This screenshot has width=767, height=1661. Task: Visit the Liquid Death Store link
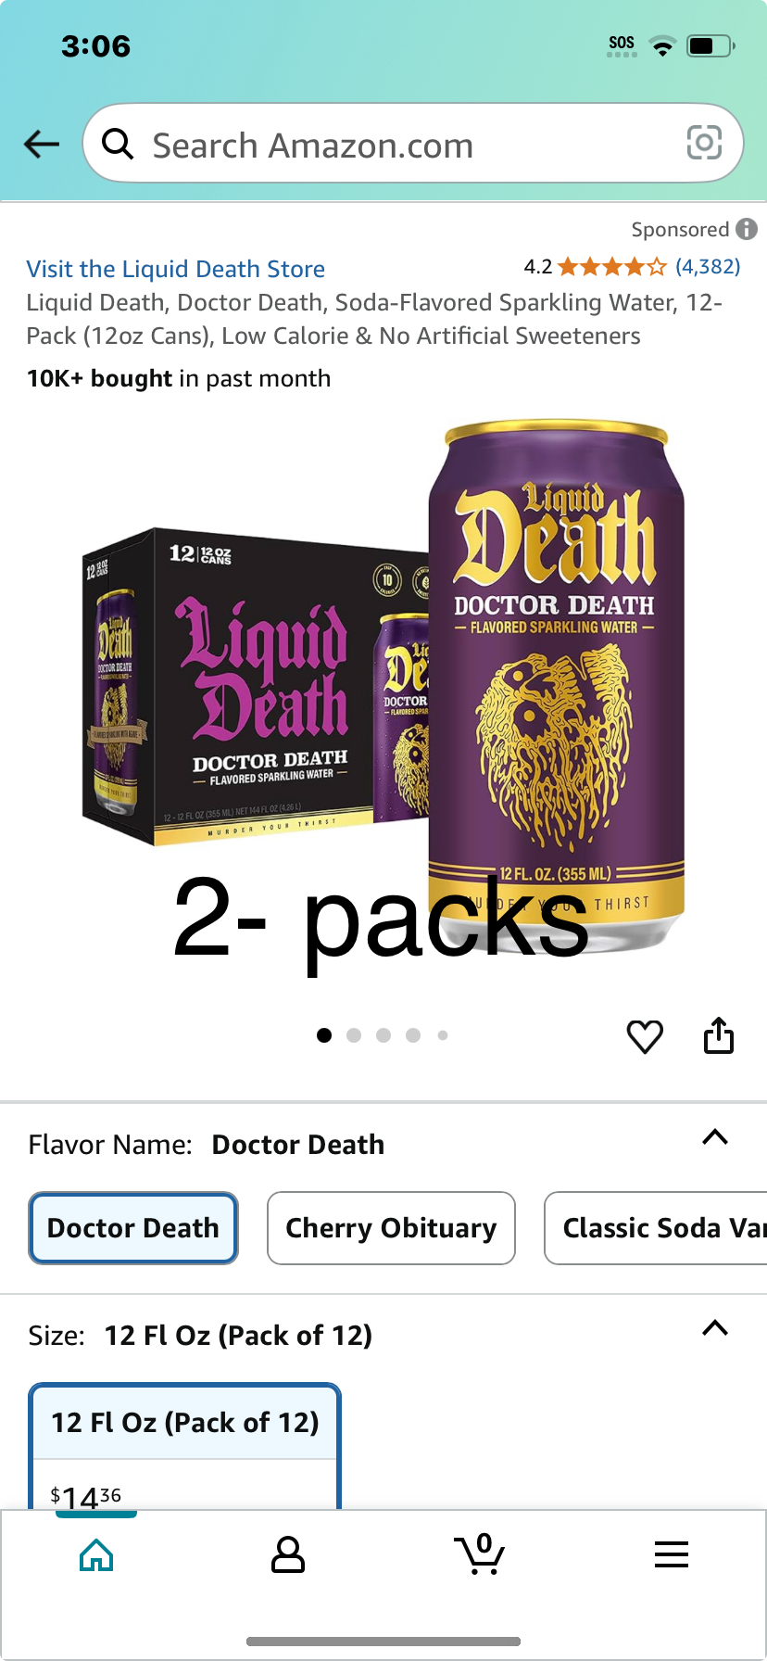pos(176,269)
